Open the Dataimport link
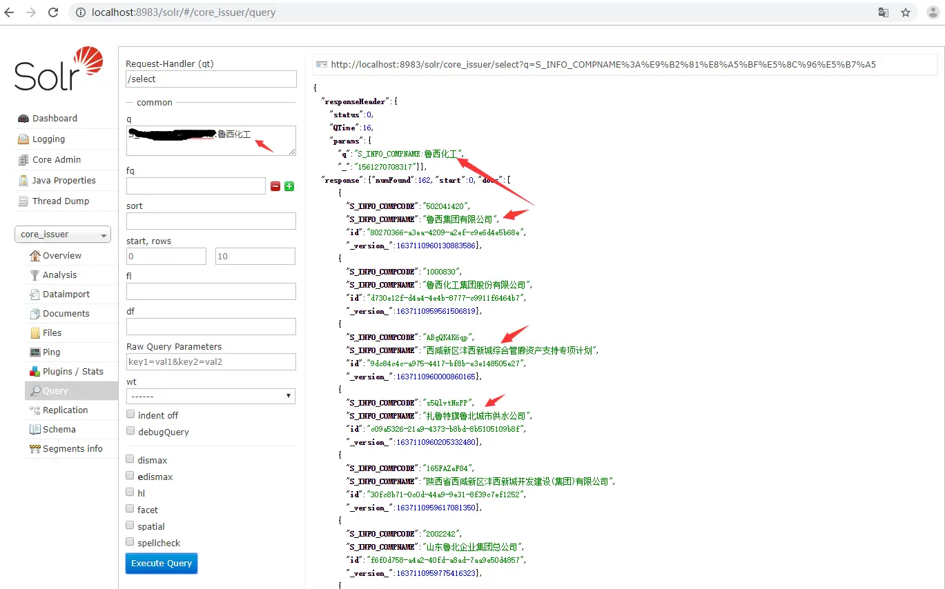The image size is (945, 589). [66, 294]
